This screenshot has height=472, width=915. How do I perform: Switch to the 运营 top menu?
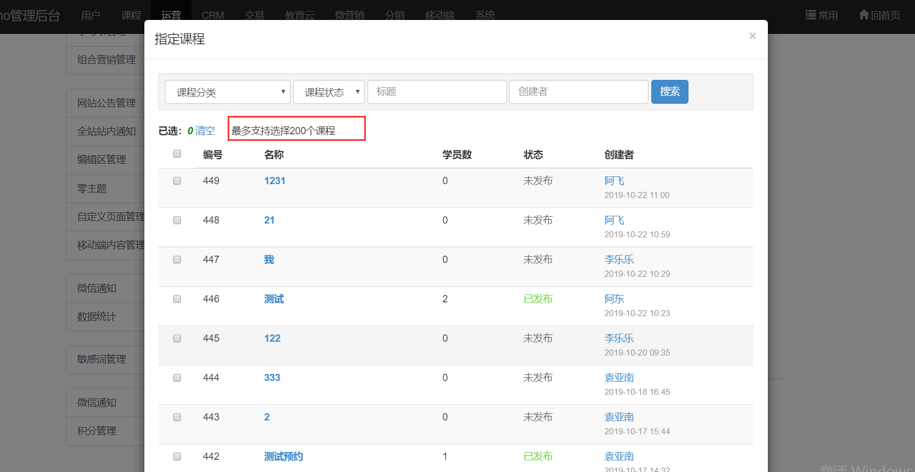tap(171, 16)
